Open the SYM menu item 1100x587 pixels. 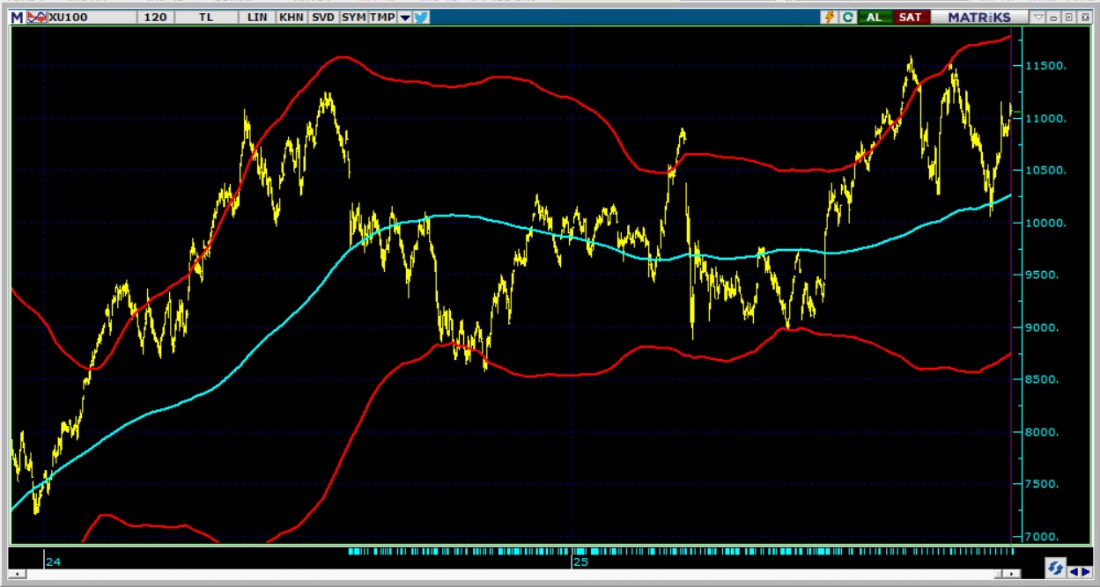click(x=353, y=17)
